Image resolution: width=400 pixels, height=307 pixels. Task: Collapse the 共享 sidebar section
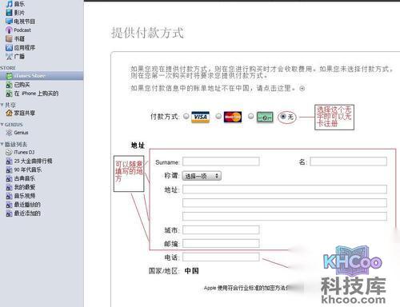[x=2, y=105]
